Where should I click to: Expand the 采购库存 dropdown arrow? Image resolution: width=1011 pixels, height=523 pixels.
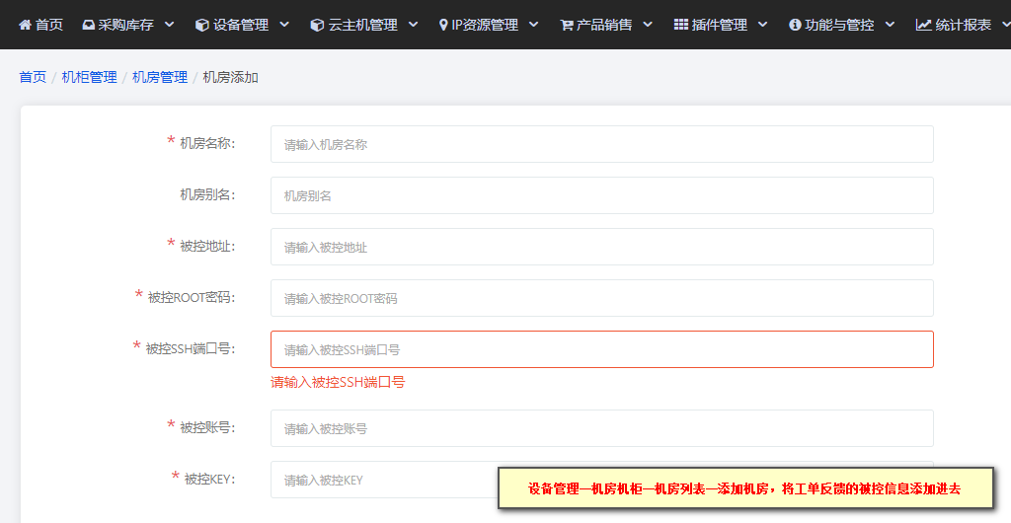pyautogui.click(x=170, y=25)
